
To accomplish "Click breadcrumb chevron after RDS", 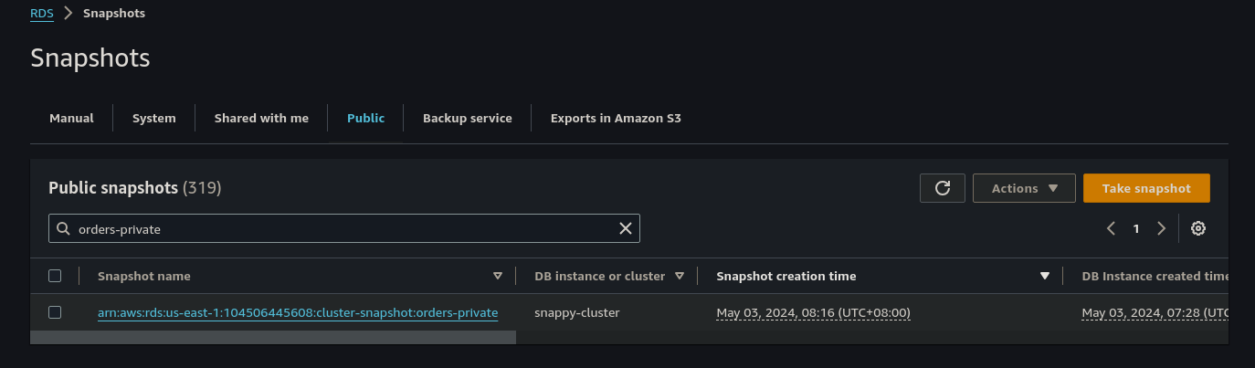I will point(69,14).
